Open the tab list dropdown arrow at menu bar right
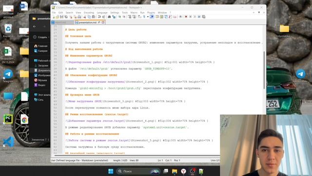Image resolution: width=312 pixels, height=176 pixels. (259, 13)
